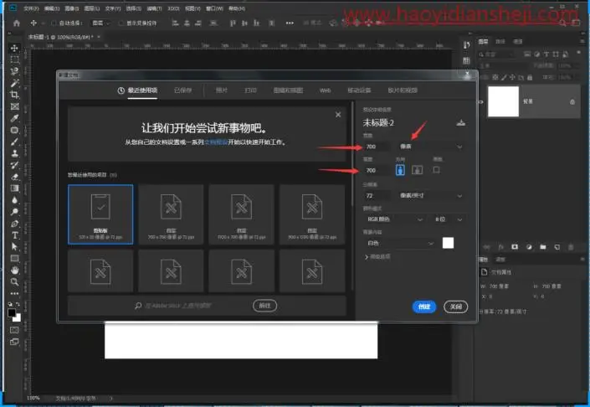Click the white background color swatch in dialog
The width and height of the screenshot is (590, 407).
[x=448, y=243]
